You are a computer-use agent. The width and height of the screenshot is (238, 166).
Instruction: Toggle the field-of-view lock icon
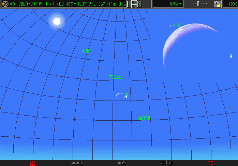click(217, 4)
